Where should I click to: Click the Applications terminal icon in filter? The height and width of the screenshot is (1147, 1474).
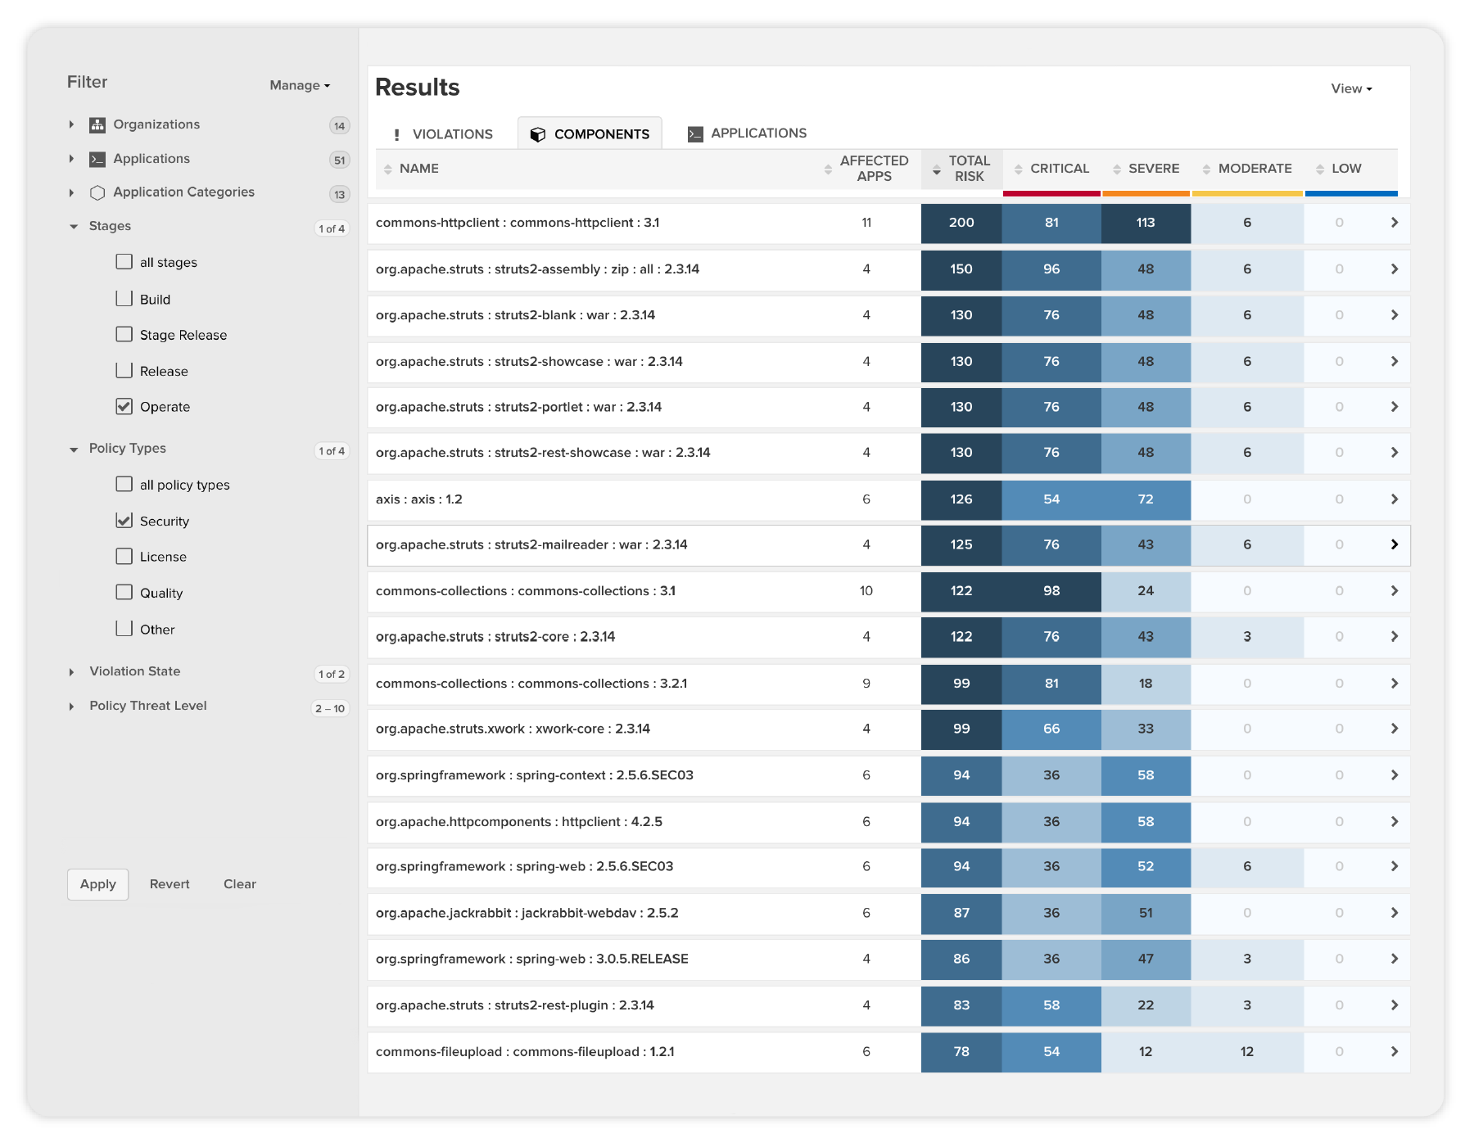pyautogui.click(x=97, y=159)
